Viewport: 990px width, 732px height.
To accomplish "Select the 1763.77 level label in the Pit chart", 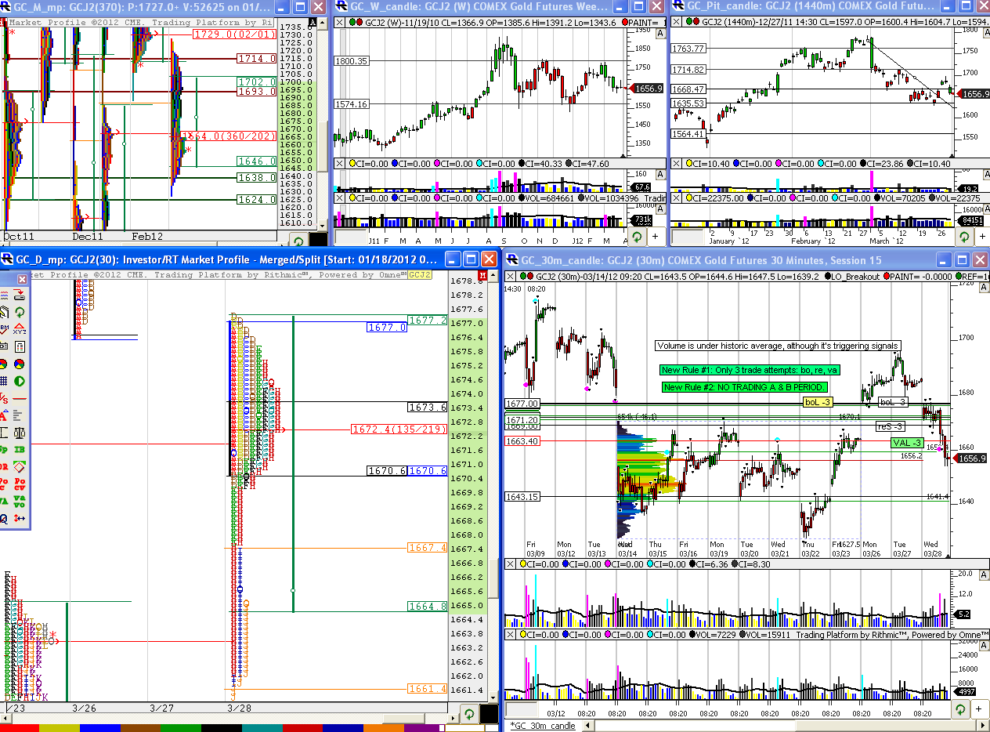I will point(688,49).
